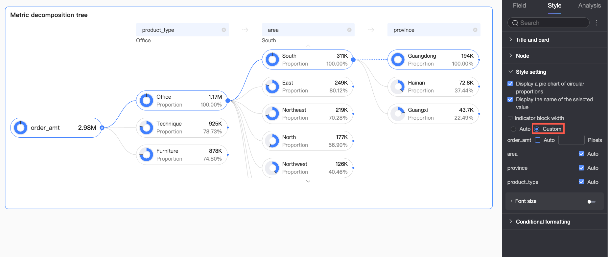608x257 pixels.
Task: Click the order_amt root node collapse icon
Action: click(102, 128)
